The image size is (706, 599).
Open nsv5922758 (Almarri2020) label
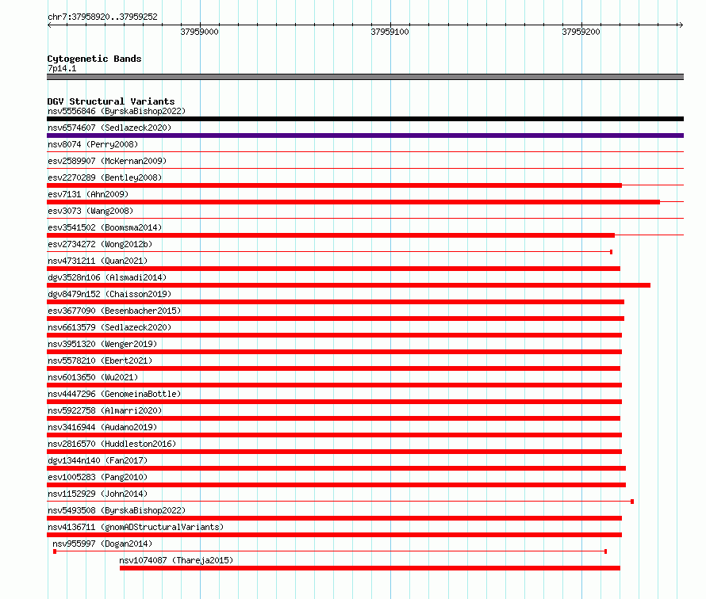tap(105, 410)
